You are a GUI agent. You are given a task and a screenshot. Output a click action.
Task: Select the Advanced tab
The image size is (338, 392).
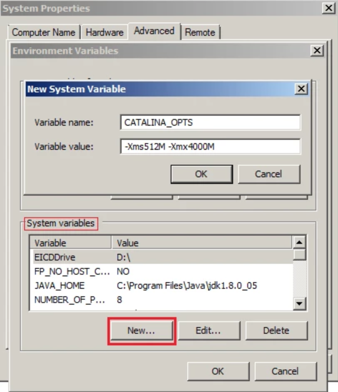154,31
